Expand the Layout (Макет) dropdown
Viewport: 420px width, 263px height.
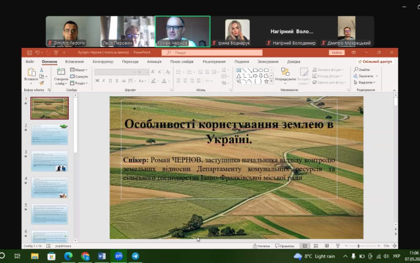click(x=80, y=69)
